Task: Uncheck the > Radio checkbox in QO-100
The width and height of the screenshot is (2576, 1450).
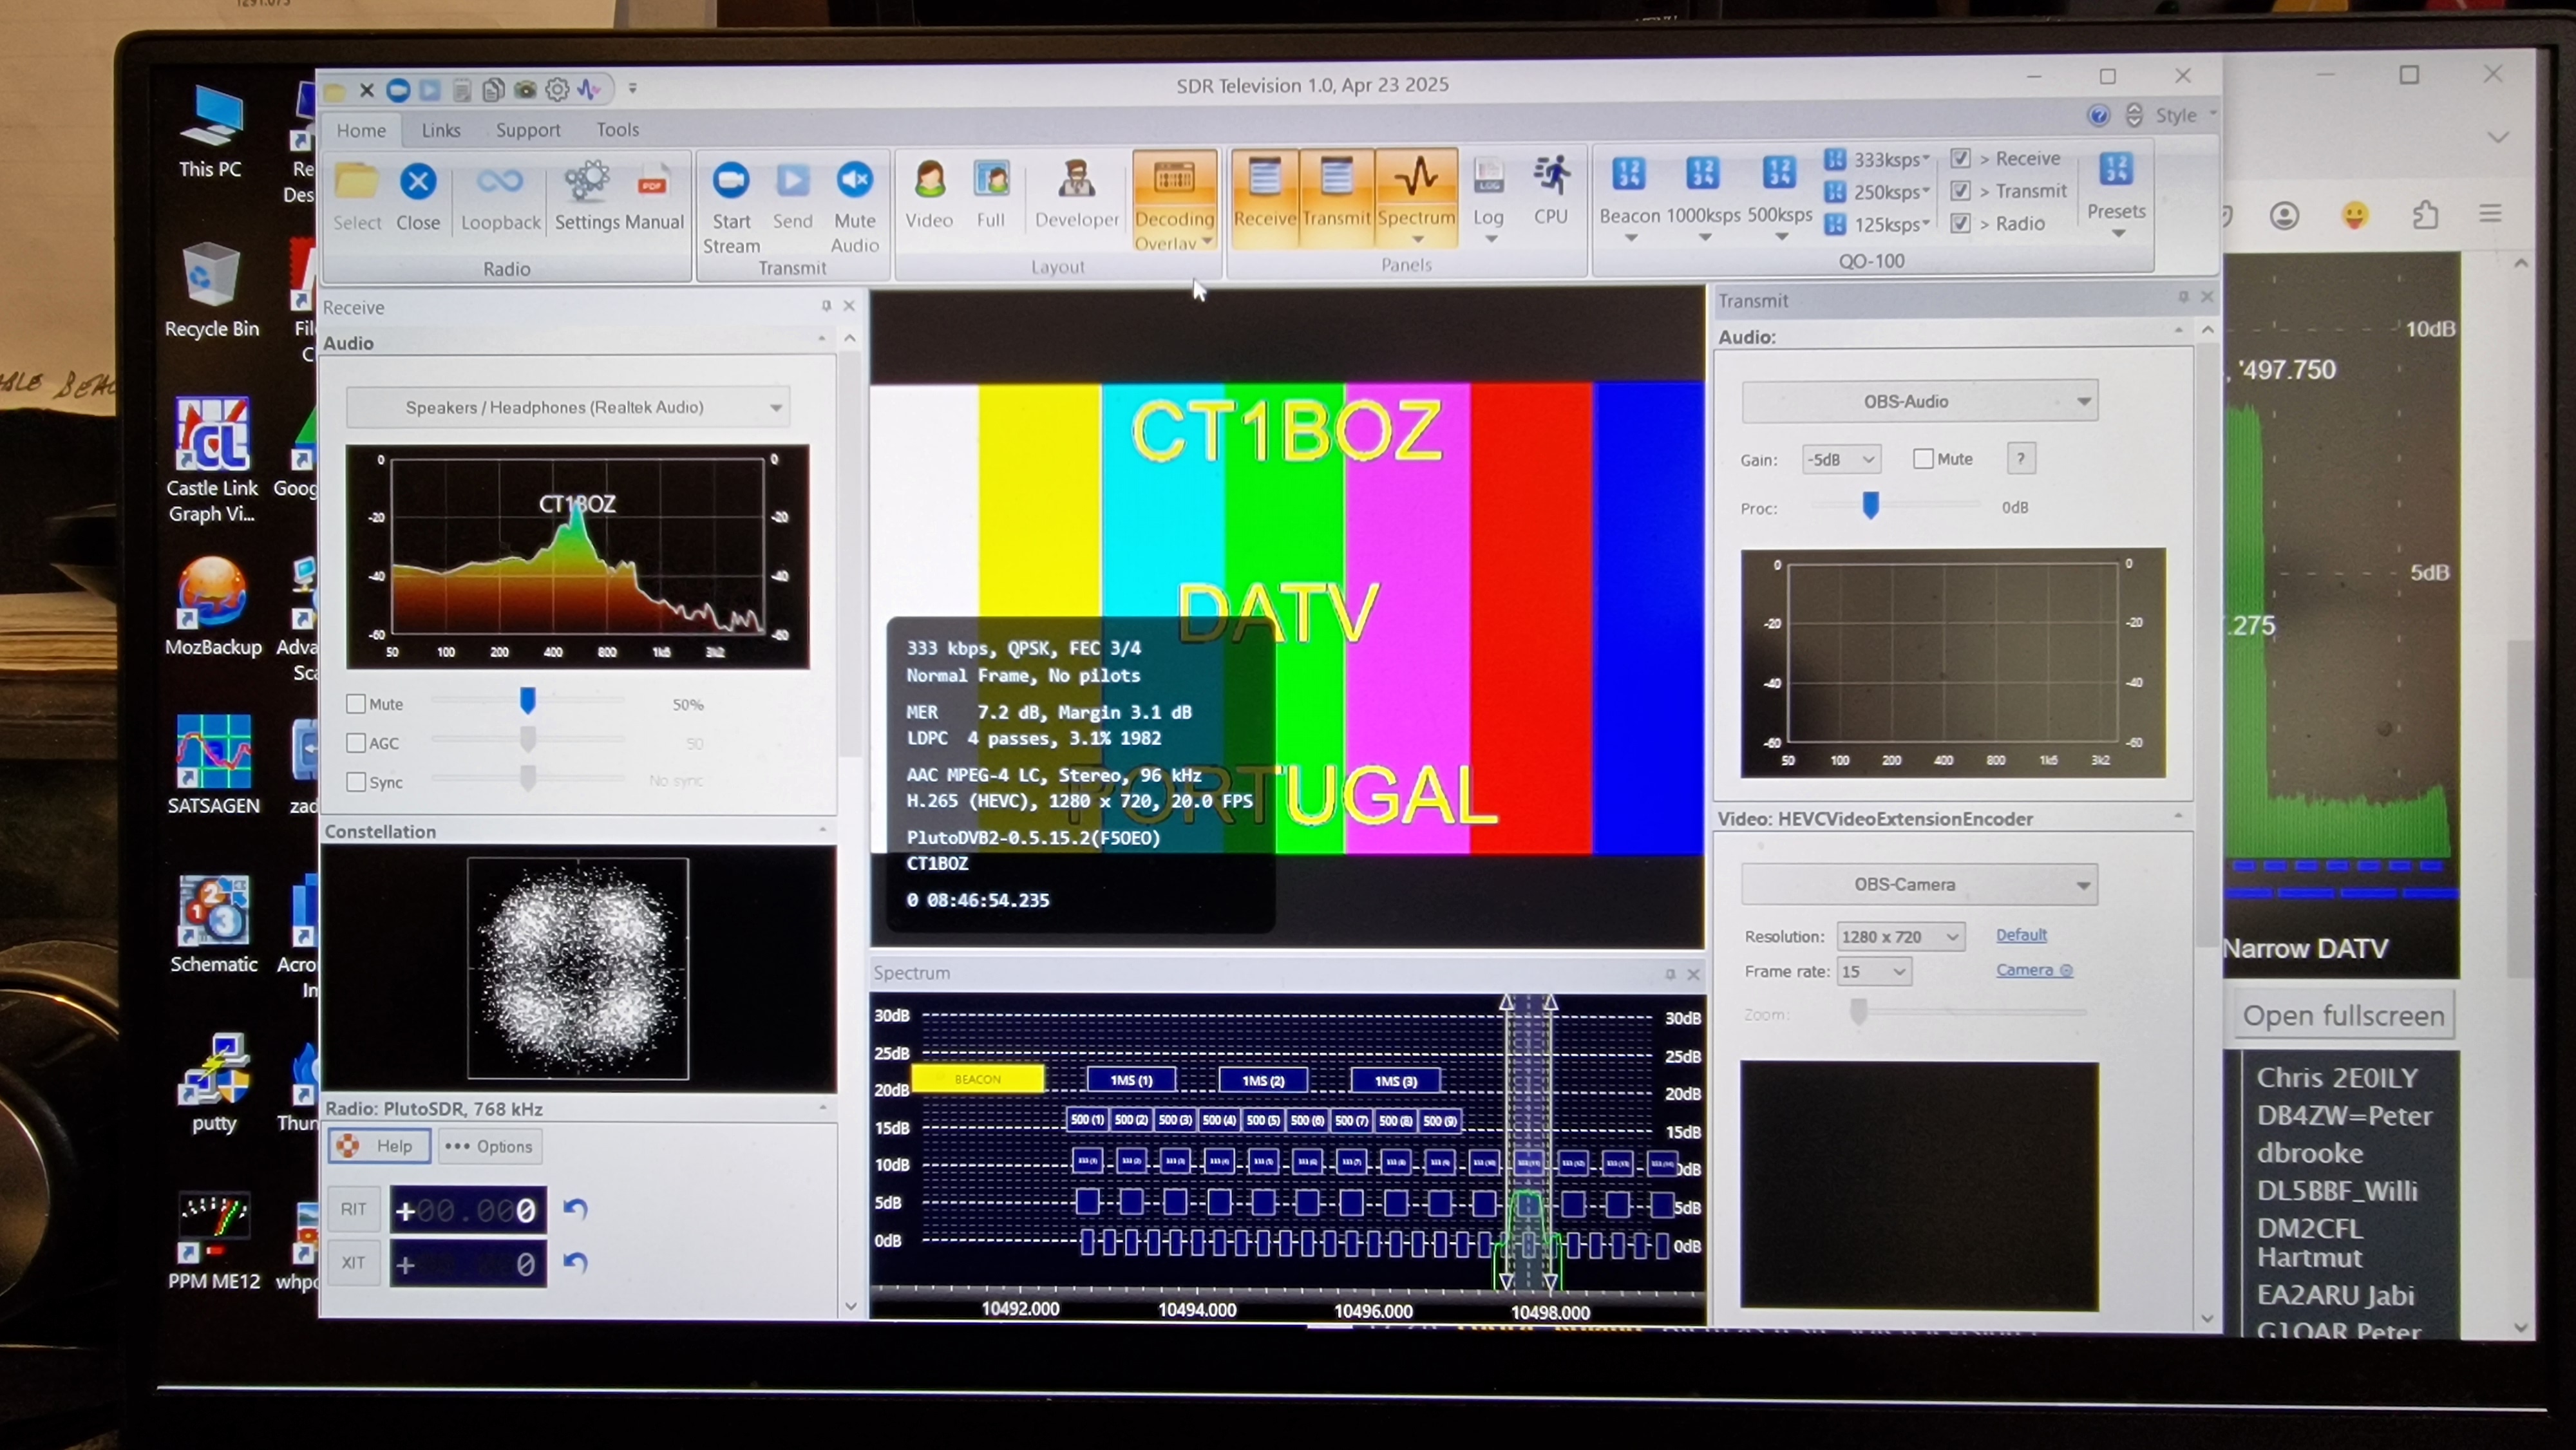Action: [1961, 223]
